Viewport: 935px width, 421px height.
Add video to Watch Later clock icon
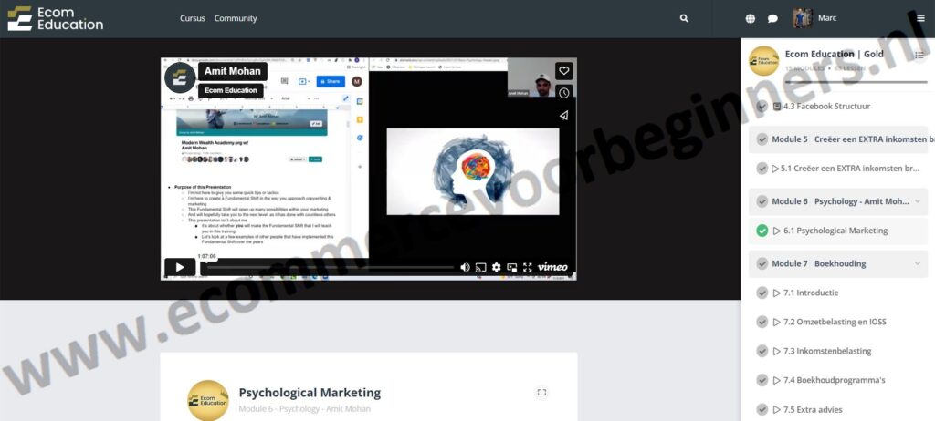tap(563, 92)
